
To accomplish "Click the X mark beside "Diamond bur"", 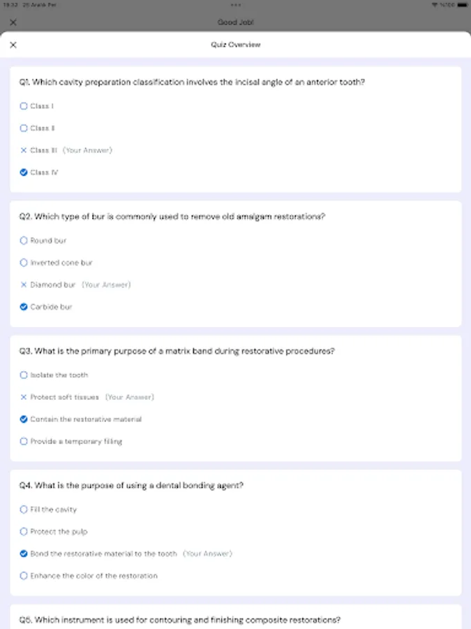I will (x=23, y=284).
